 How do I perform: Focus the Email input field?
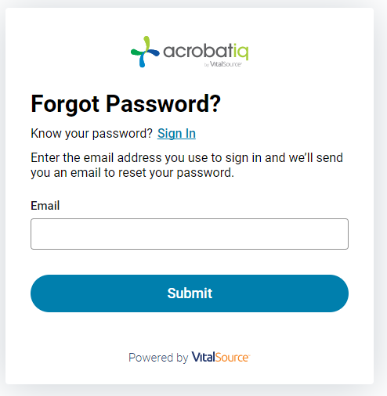(190, 234)
